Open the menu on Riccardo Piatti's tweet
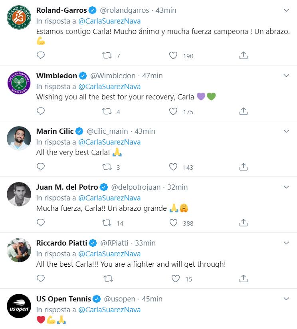This screenshot has width=297, height=329. (x=286, y=243)
